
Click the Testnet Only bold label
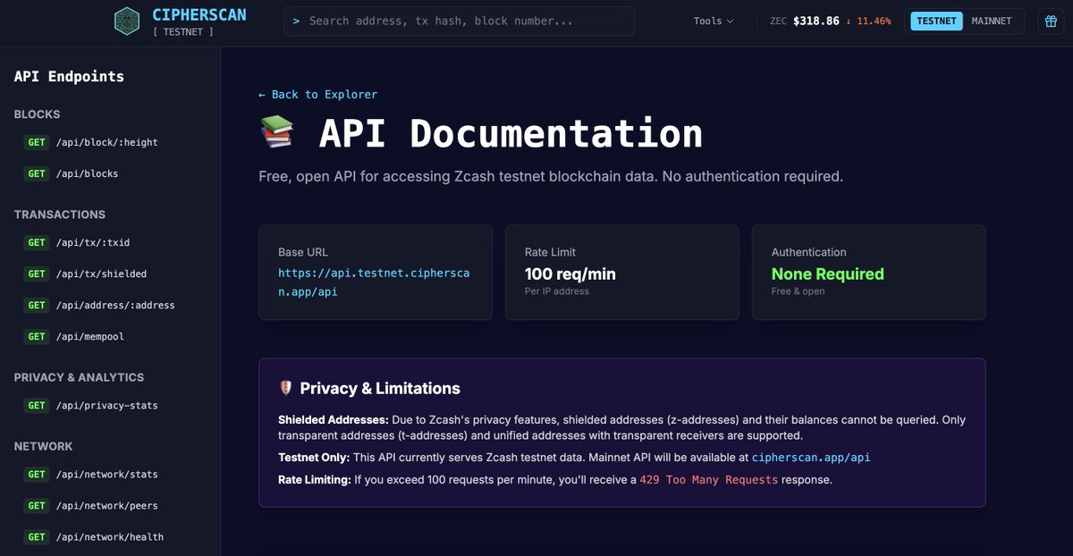(314, 457)
